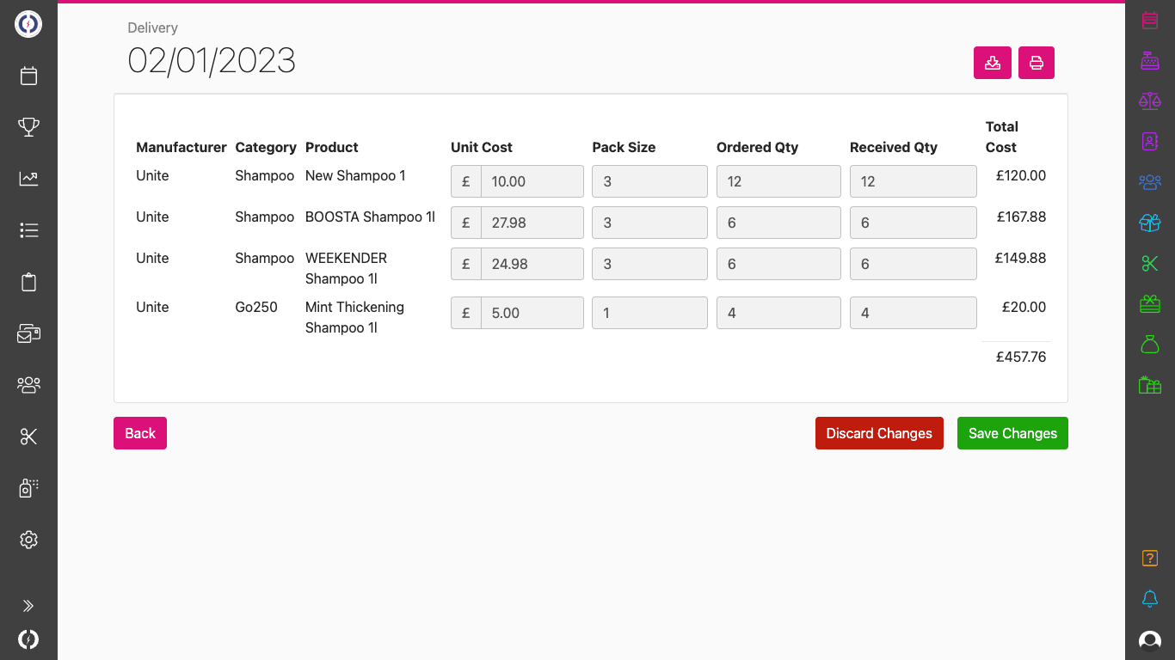Select the scales icon on the right sidebar
The height and width of the screenshot is (660, 1175).
click(x=1150, y=101)
